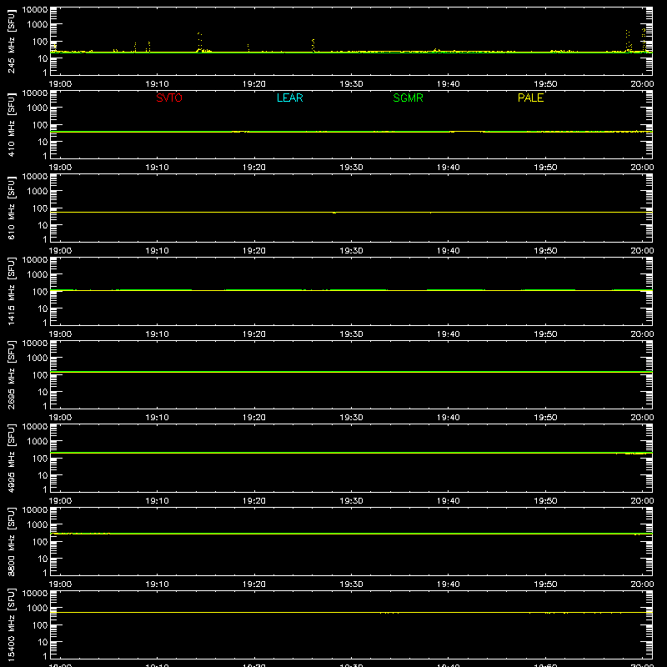The width and height of the screenshot is (667, 667).
Task: Click the 1000 y-axis value on 15400 MHz plot
Action: pyautogui.click(x=38, y=608)
